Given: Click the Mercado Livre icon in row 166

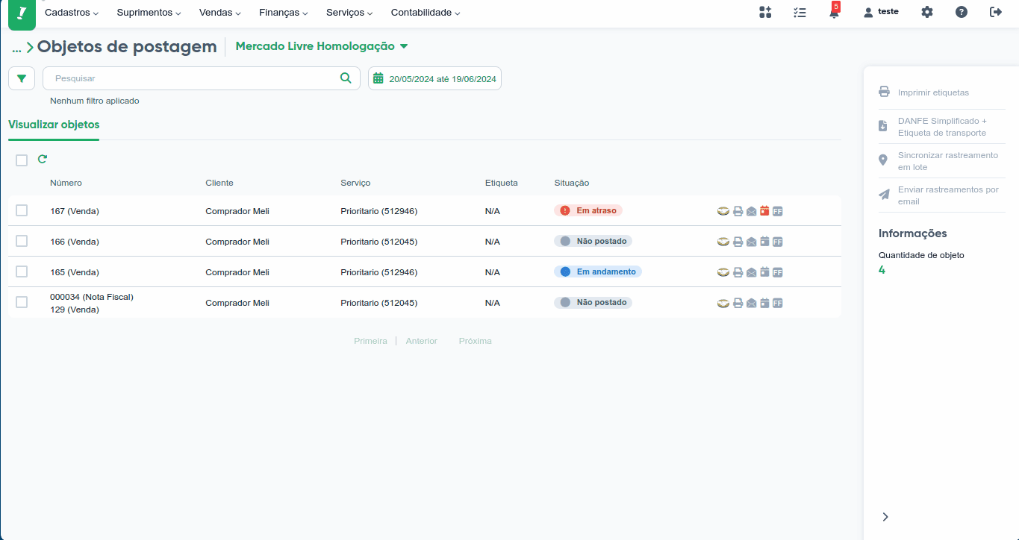Looking at the screenshot, I should [x=723, y=242].
